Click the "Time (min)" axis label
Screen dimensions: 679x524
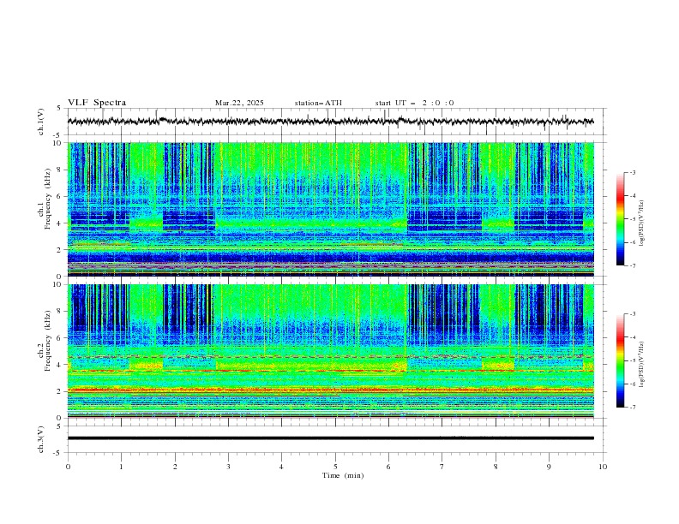[x=343, y=475]
